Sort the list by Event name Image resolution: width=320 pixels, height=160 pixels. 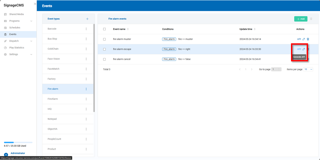(128, 29)
